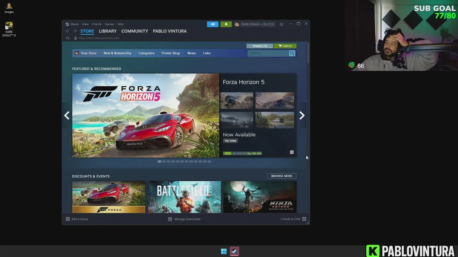Open the Friends menu
This screenshot has height=257, width=458.
point(97,24)
